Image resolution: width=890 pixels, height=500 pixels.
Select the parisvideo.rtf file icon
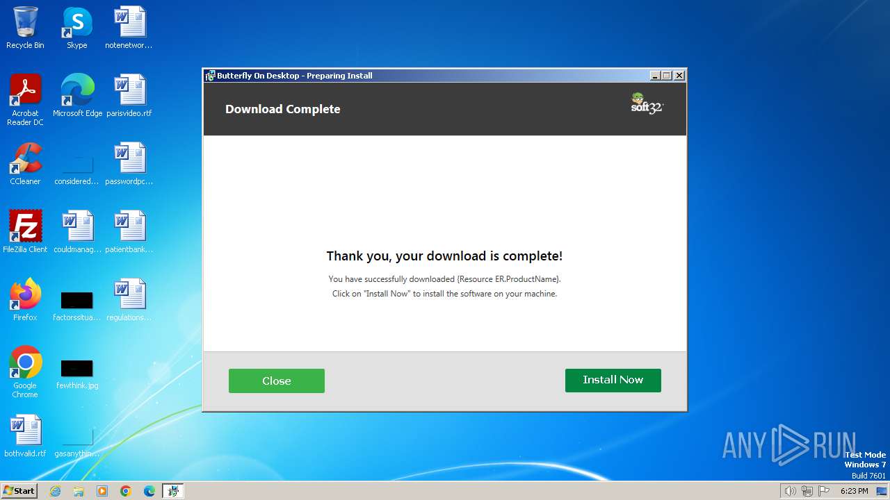click(x=129, y=97)
